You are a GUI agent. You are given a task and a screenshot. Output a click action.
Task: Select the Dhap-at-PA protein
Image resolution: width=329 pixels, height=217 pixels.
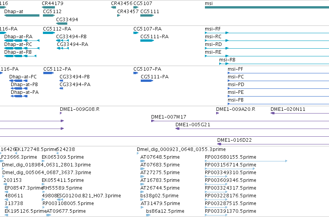[19, 97]
